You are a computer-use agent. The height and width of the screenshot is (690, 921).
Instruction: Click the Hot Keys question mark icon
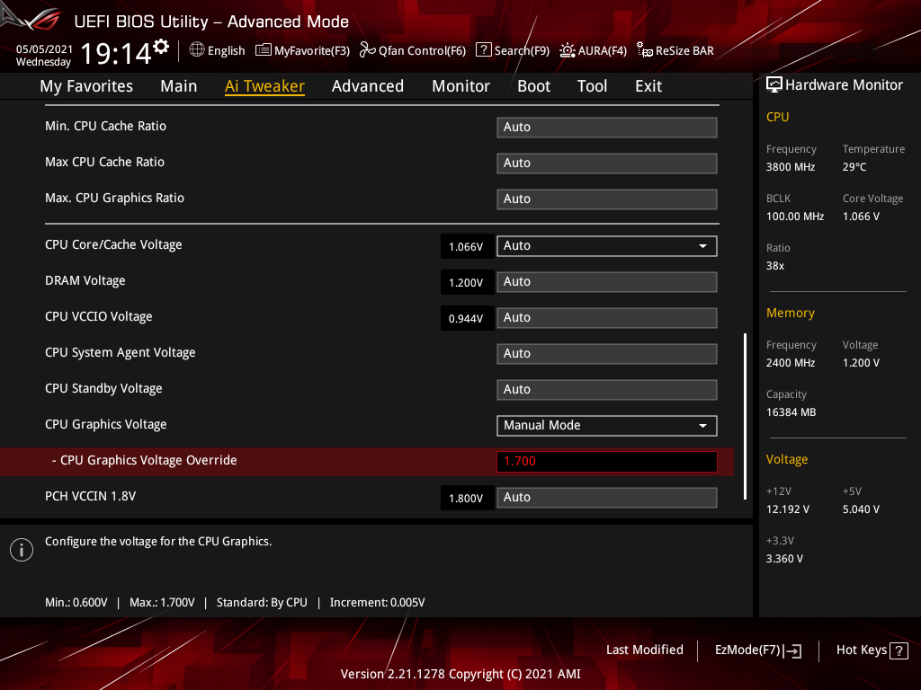point(899,650)
